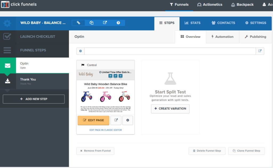The image size is (273, 168).
Task: Click the funnel step URL field
Action: [x=170, y=51]
